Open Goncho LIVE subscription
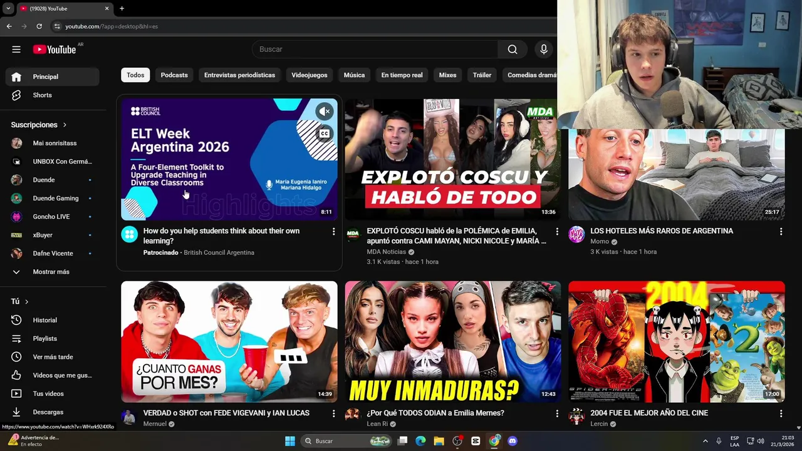This screenshot has height=451, width=802. coord(53,217)
